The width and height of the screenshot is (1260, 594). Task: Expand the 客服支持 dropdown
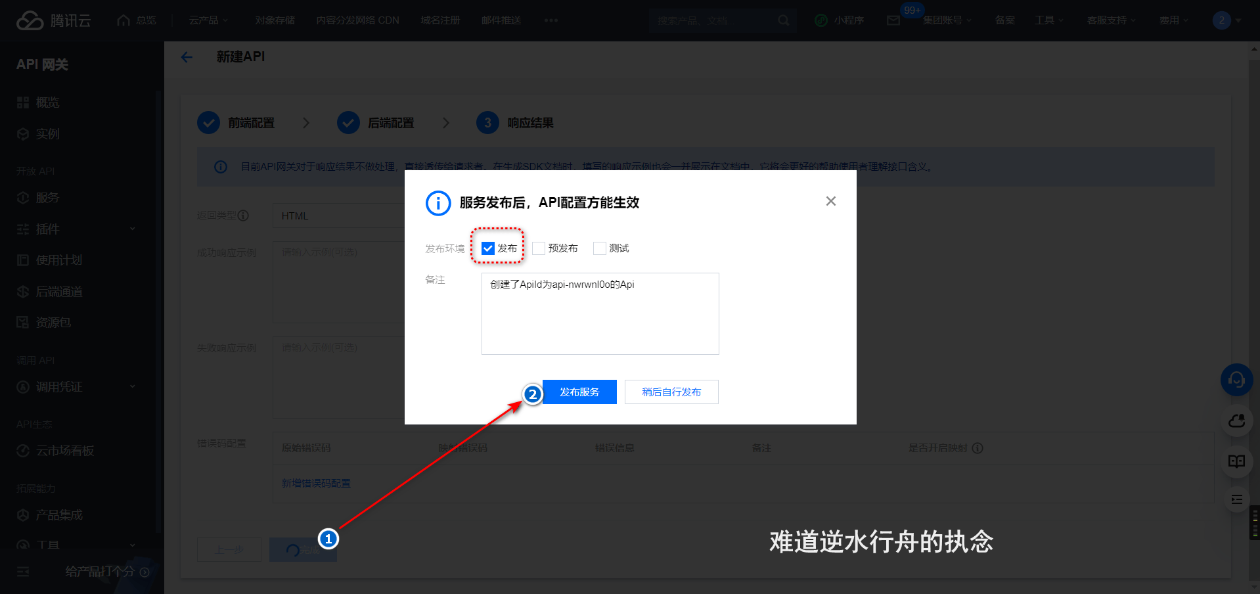click(1110, 20)
